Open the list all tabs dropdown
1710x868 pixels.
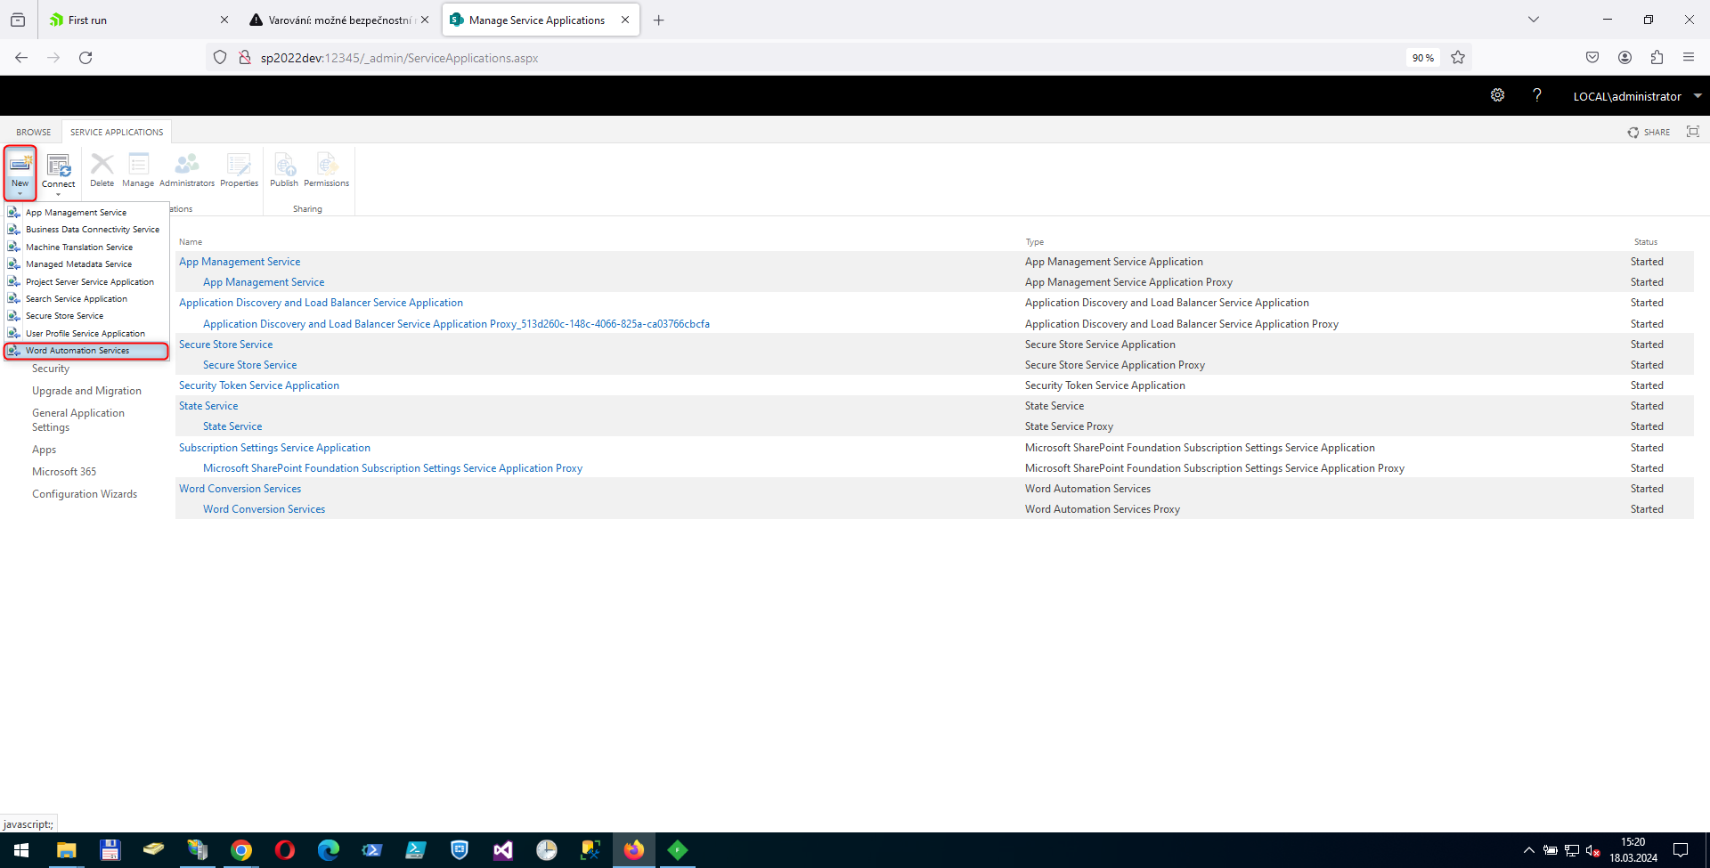pyautogui.click(x=1534, y=20)
